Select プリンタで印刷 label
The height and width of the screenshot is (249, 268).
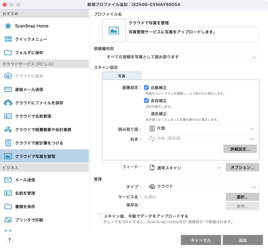(x=29, y=220)
